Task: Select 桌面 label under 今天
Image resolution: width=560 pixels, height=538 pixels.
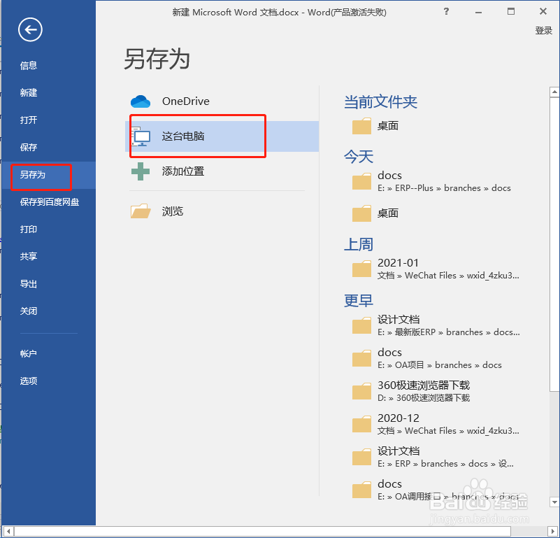Action: [388, 213]
